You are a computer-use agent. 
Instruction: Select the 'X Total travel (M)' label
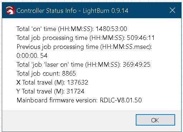(x=41, y=82)
